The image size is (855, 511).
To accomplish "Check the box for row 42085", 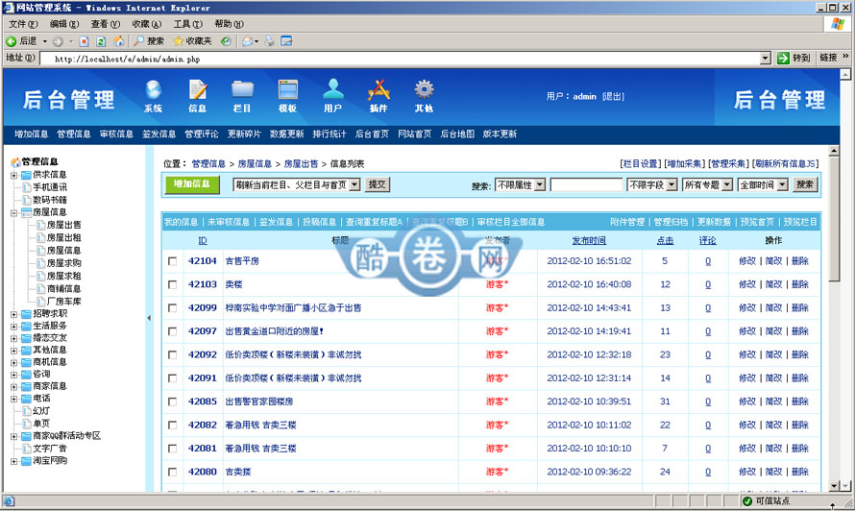I will click(172, 401).
